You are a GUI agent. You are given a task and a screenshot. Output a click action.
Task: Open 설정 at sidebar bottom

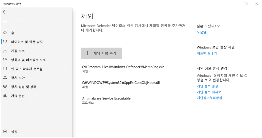[x=14, y=132]
